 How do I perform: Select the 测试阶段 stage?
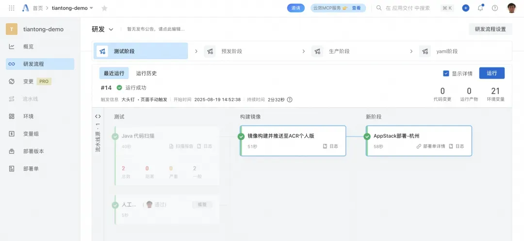point(141,51)
